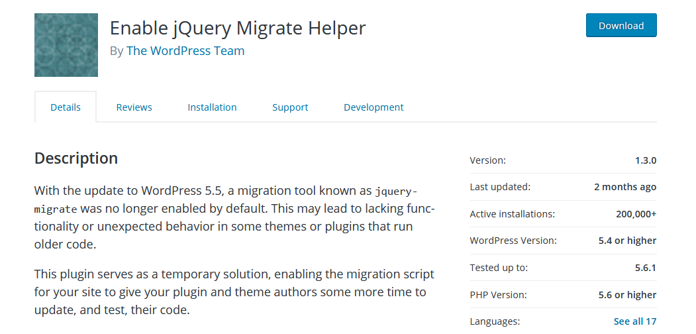Screen dimensions: 696x334
Task: Click the 'Tested up to:' label
Action: 499,268
